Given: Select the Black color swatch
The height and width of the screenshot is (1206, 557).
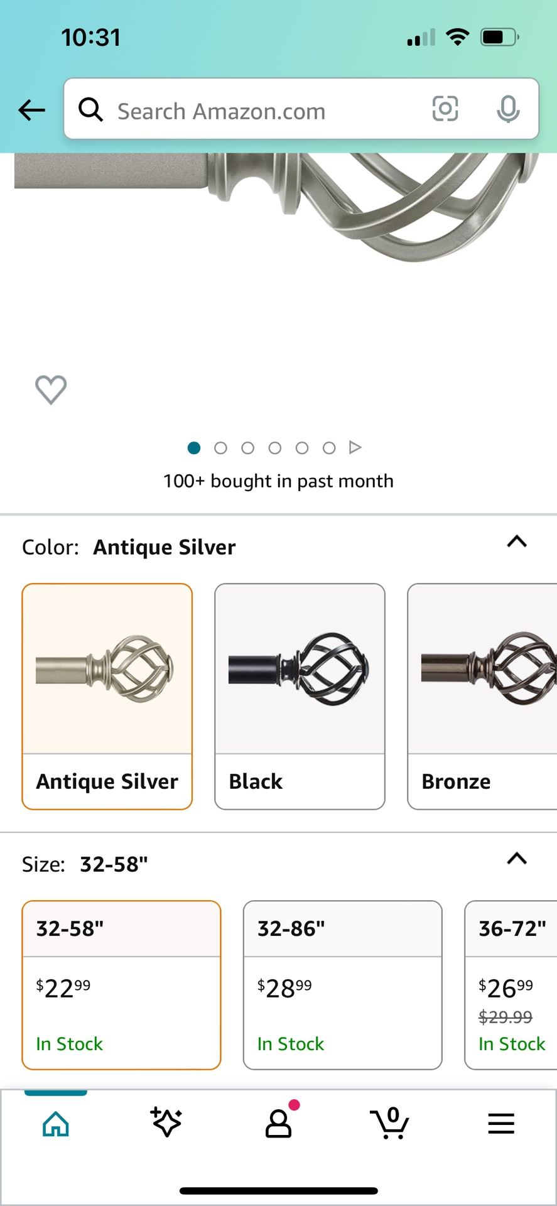Looking at the screenshot, I should pyautogui.click(x=300, y=696).
